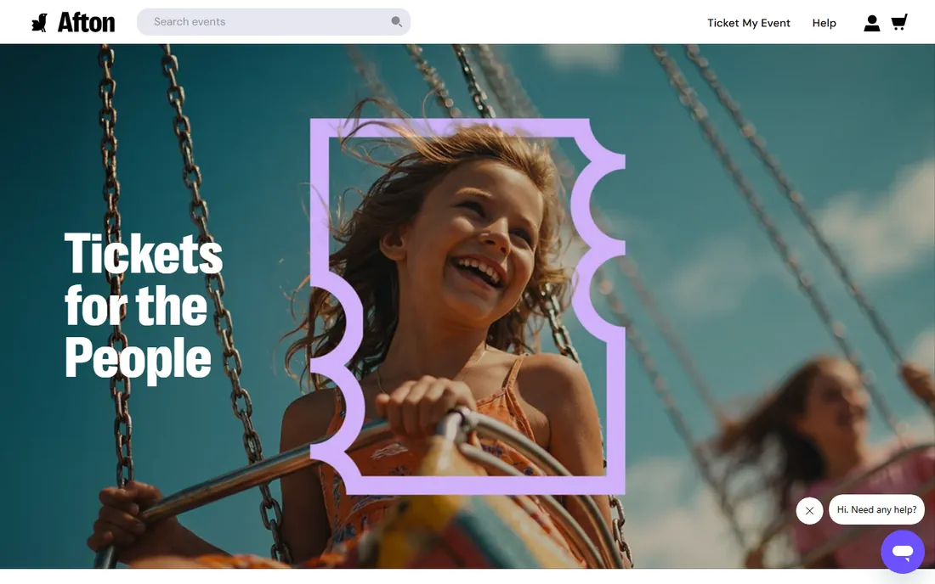Focus the Search events input field
Screen dimensions: 935x584
coord(273,22)
